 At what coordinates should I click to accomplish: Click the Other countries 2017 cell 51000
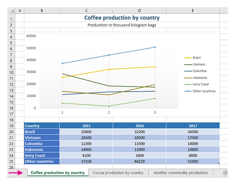193,161
